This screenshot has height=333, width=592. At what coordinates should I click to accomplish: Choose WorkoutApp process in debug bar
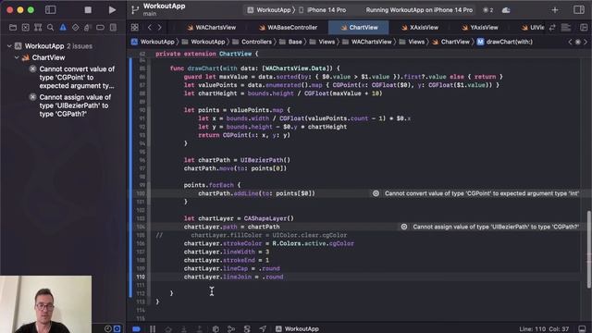coord(297,329)
